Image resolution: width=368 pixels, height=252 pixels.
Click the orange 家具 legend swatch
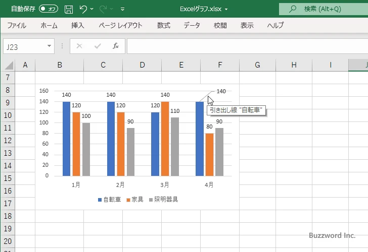[x=128, y=200]
